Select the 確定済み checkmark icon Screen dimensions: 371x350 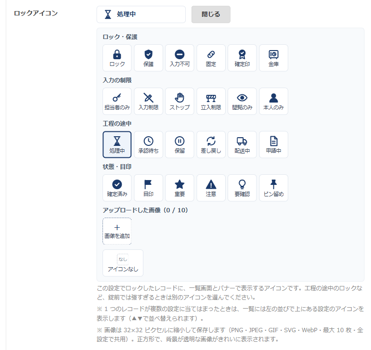pyautogui.click(x=117, y=188)
